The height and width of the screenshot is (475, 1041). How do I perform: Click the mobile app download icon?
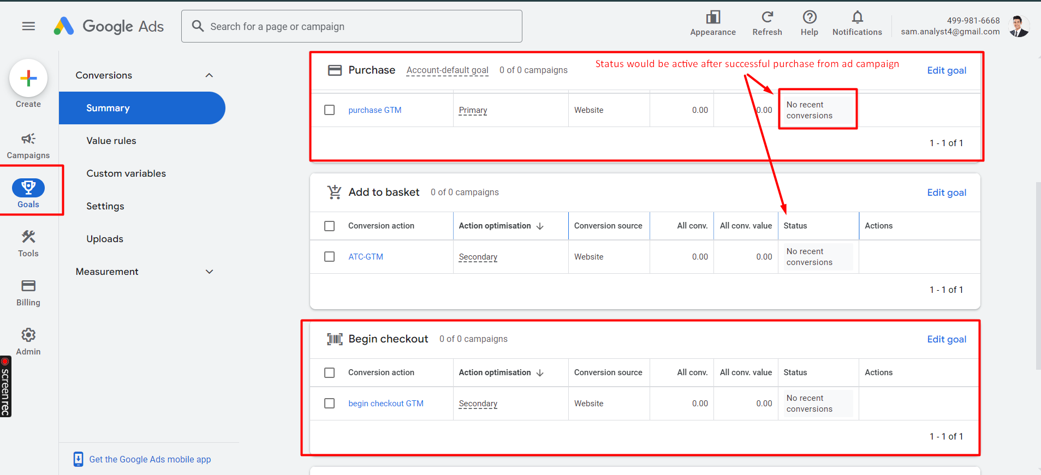78,459
